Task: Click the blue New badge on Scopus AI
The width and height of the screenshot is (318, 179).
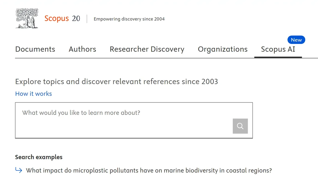Action: [296, 40]
